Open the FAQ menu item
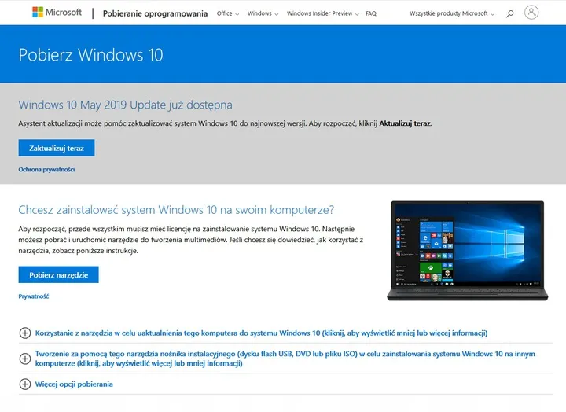 point(371,13)
